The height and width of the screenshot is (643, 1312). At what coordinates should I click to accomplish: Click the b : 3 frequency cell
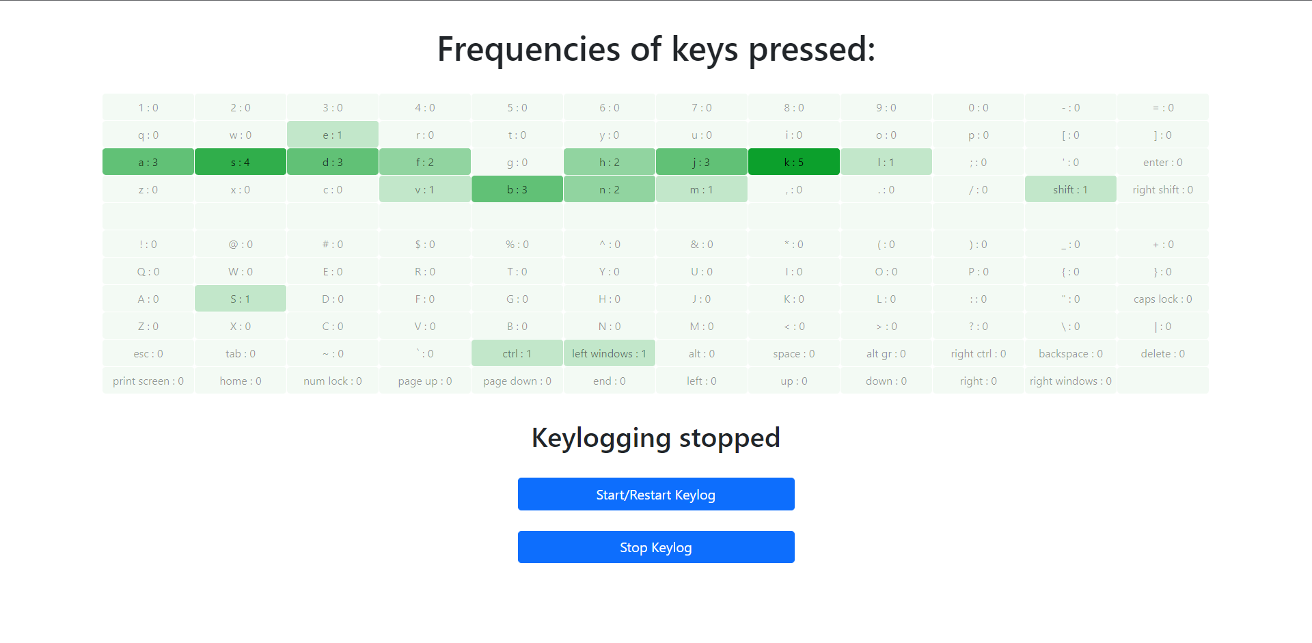tap(517, 189)
